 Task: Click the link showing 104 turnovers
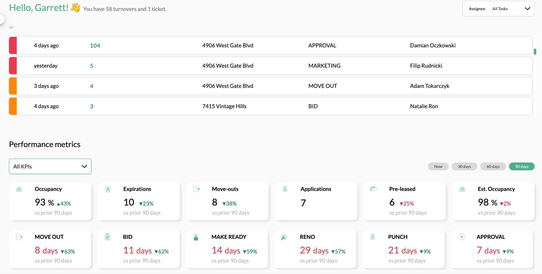click(x=95, y=45)
